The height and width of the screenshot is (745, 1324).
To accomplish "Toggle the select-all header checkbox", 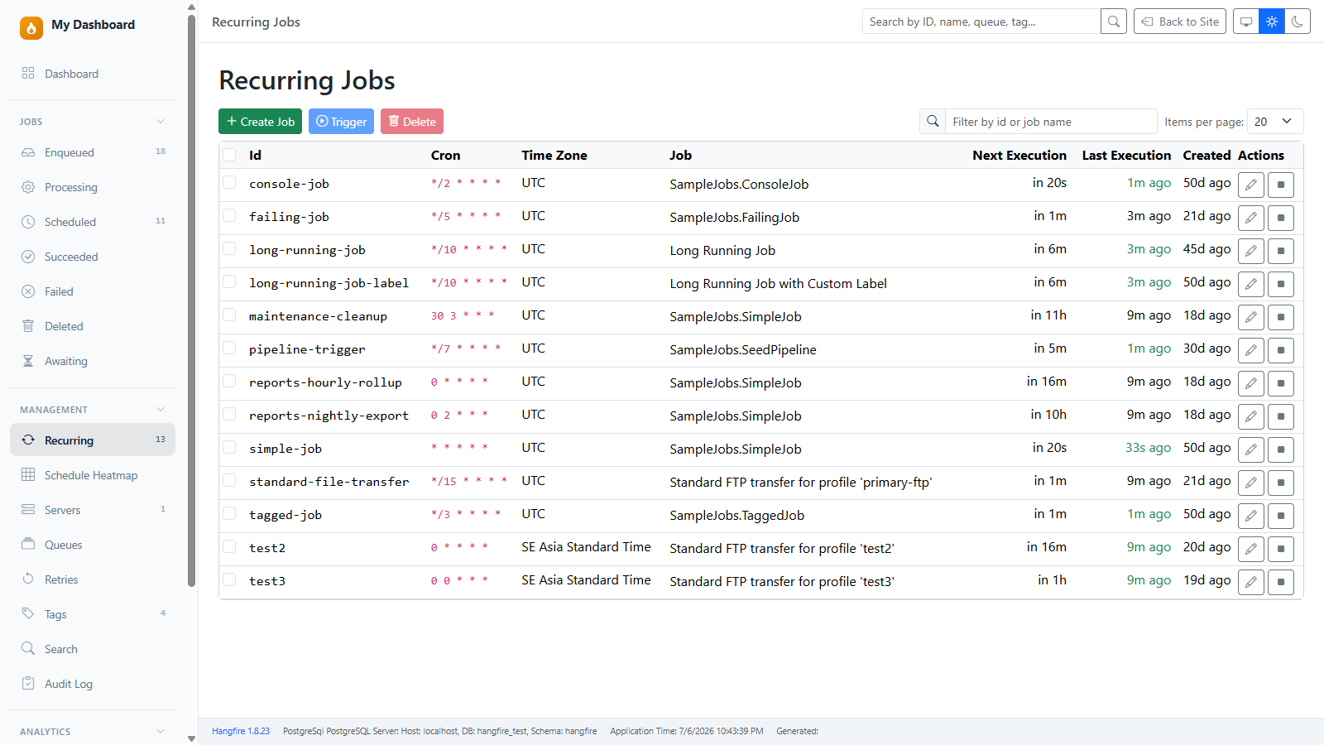I will [x=229, y=155].
